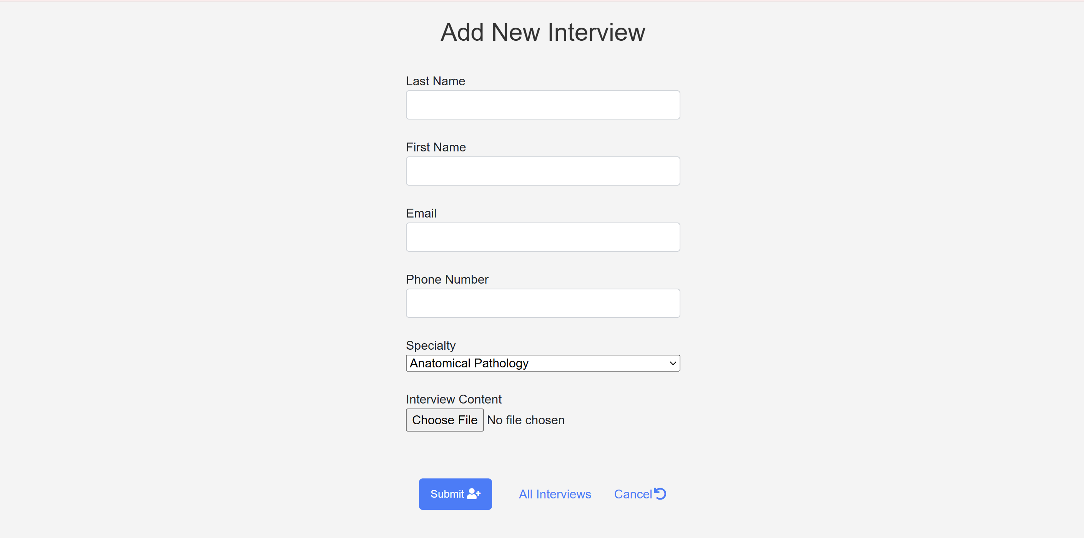1084x538 pixels.
Task: Open the All Interviews link
Action: click(x=555, y=494)
